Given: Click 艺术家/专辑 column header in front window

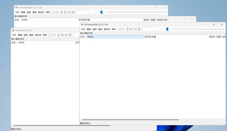Looking at the screenshot, I should [150, 37].
